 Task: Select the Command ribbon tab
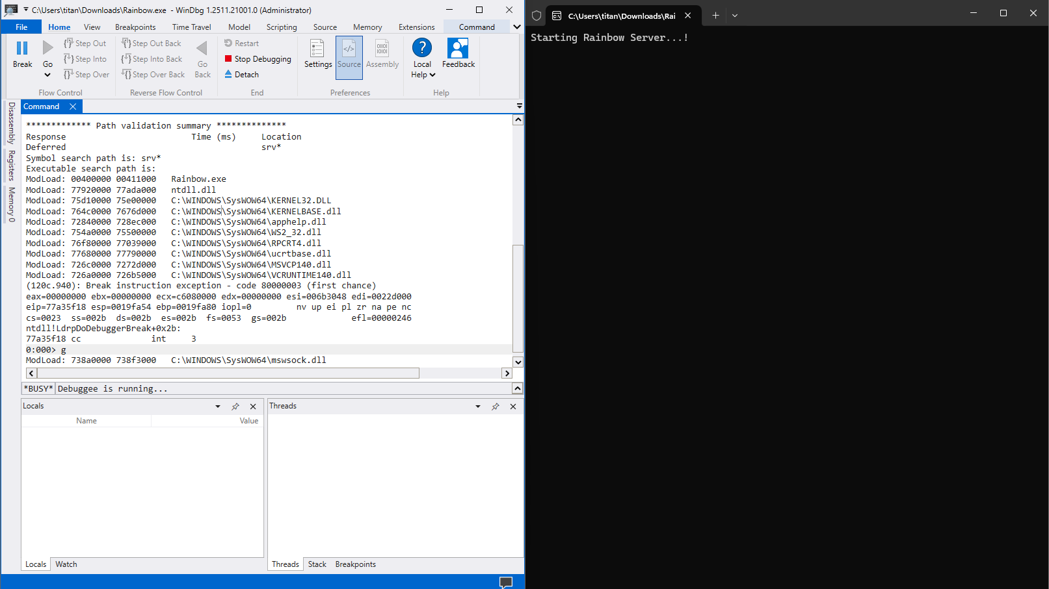477,27
